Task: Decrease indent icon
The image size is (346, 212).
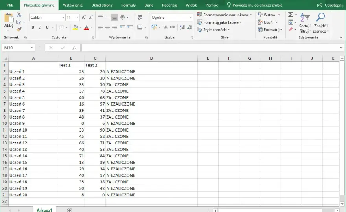Action: coord(123,27)
